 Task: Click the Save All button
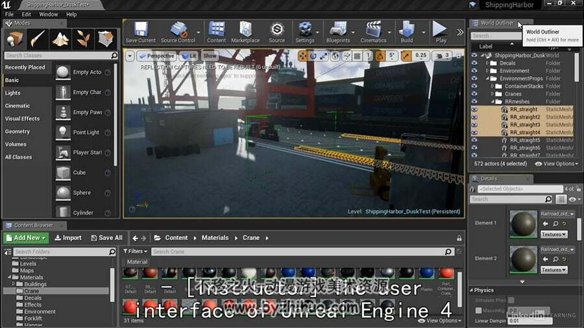pos(106,238)
